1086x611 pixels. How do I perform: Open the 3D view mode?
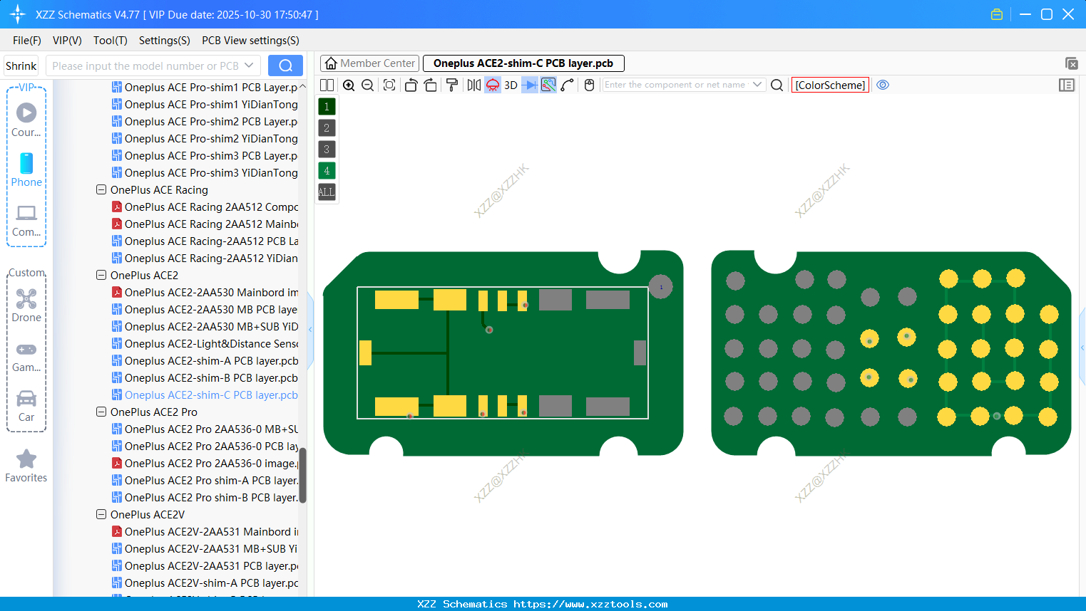510,85
